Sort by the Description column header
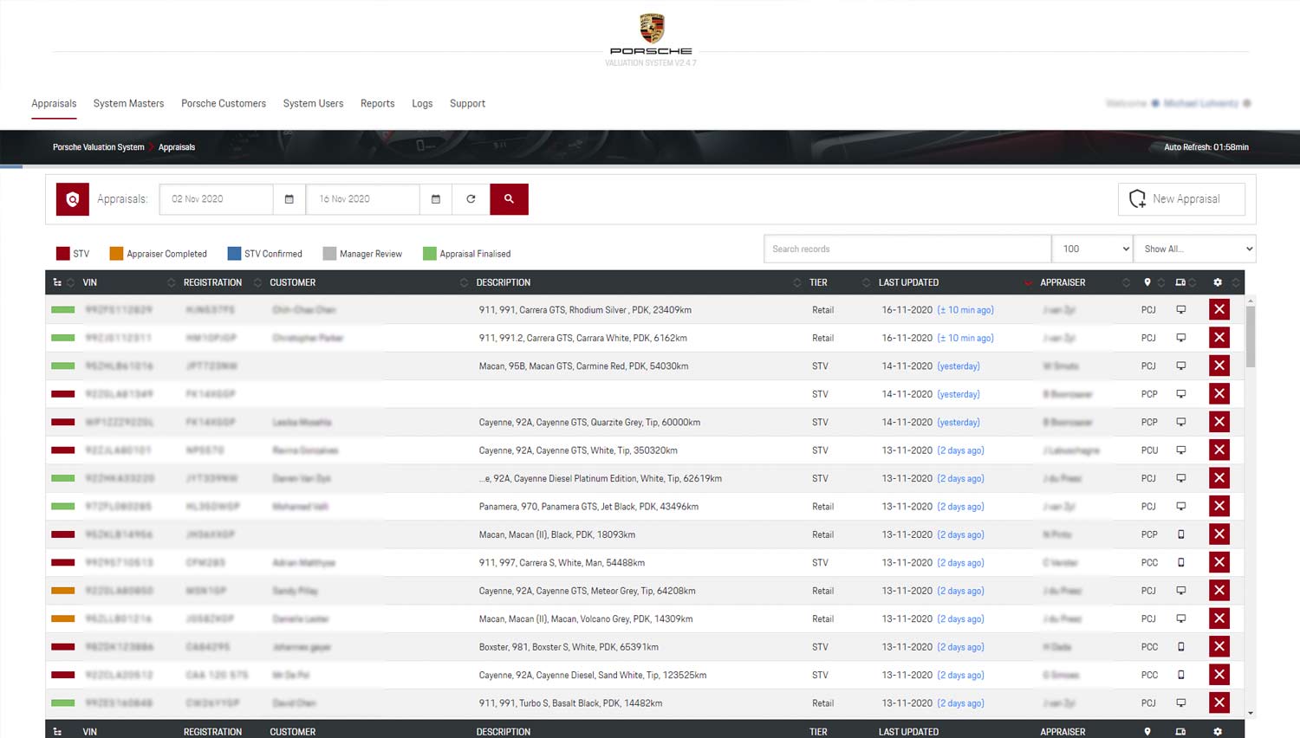 point(504,282)
